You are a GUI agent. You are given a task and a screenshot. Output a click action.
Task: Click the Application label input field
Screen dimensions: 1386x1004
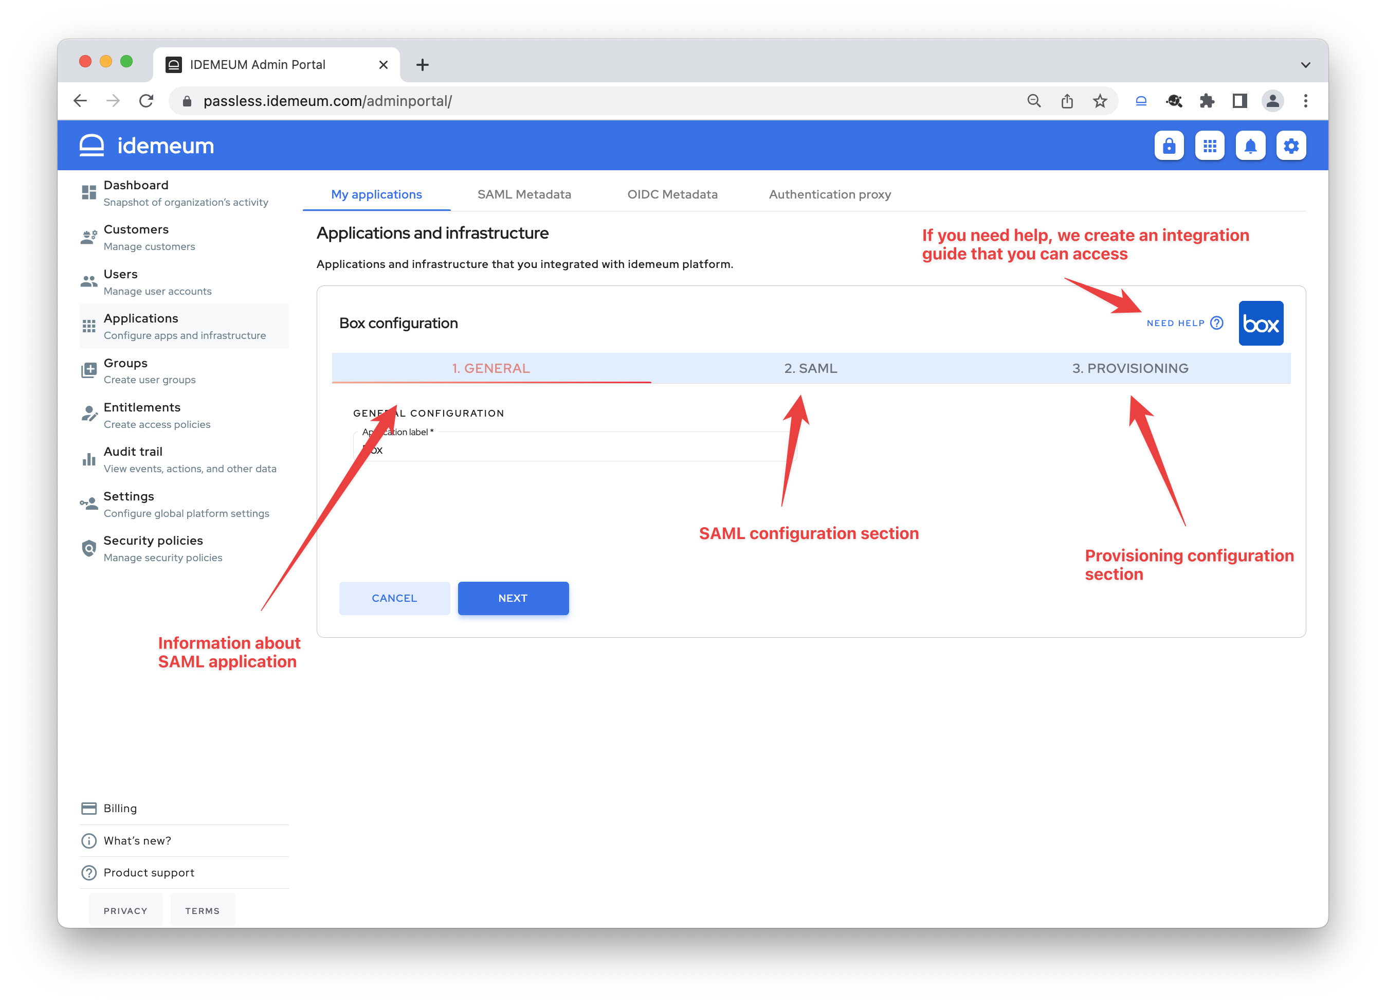[x=574, y=447]
